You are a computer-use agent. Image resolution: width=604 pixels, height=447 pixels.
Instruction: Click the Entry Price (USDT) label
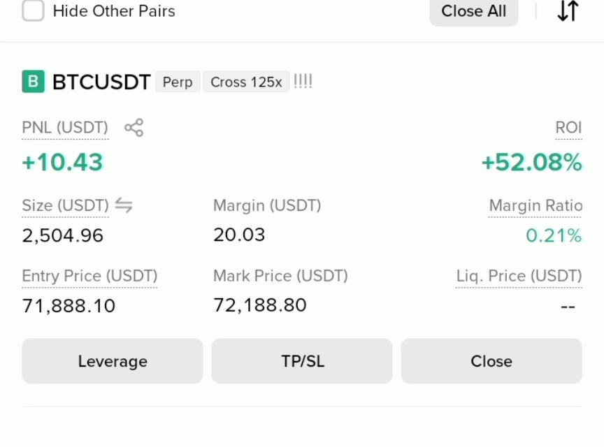click(89, 276)
